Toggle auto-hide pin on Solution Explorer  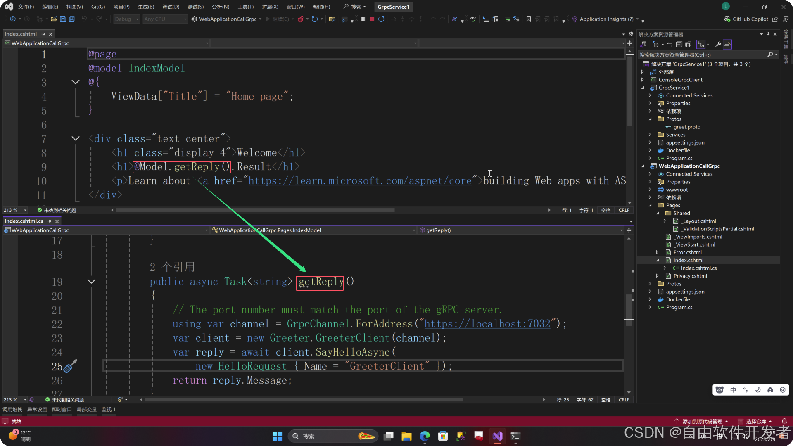tap(768, 34)
